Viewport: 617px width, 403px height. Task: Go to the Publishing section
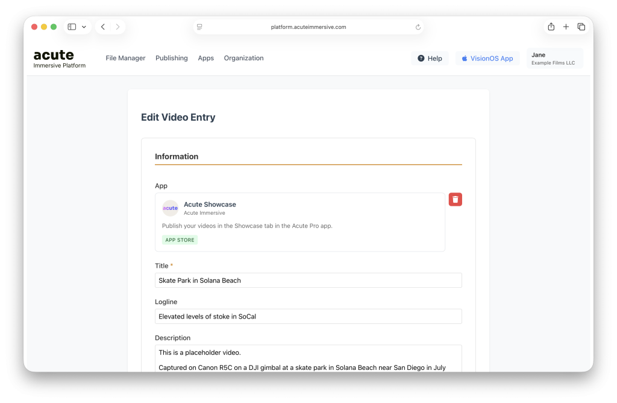tap(171, 59)
